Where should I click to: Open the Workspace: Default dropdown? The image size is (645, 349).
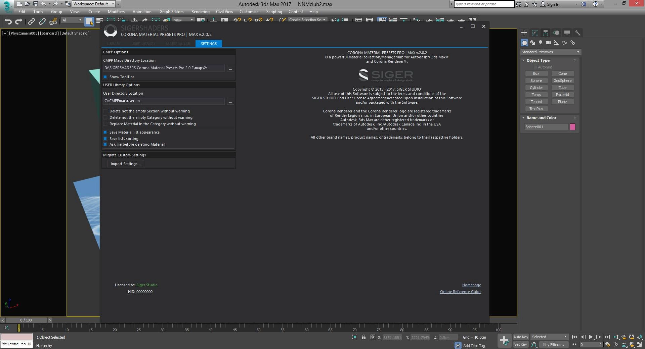(94, 4)
